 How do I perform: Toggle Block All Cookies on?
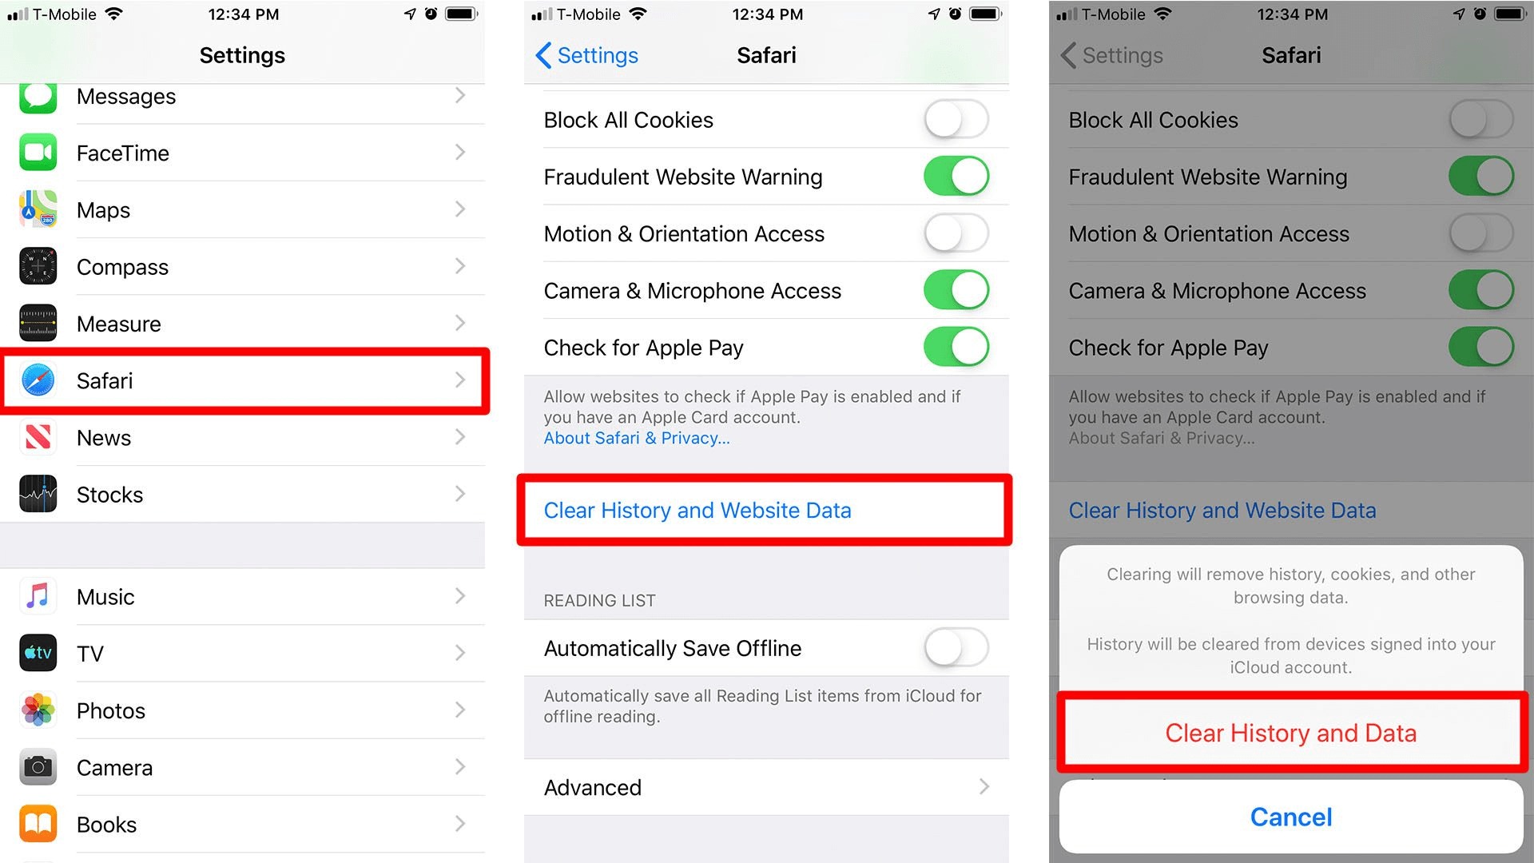(x=953, y=119)
